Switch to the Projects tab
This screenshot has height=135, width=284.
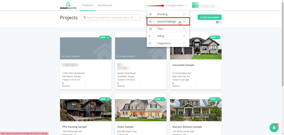click(x=88, y=5)
